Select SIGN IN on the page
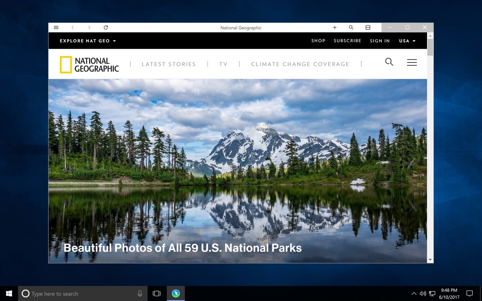 (x=380, y=41)
